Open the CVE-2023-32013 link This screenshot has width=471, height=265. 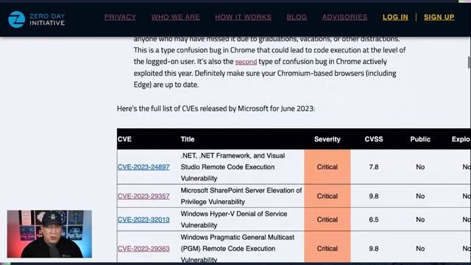coord(144,219)
